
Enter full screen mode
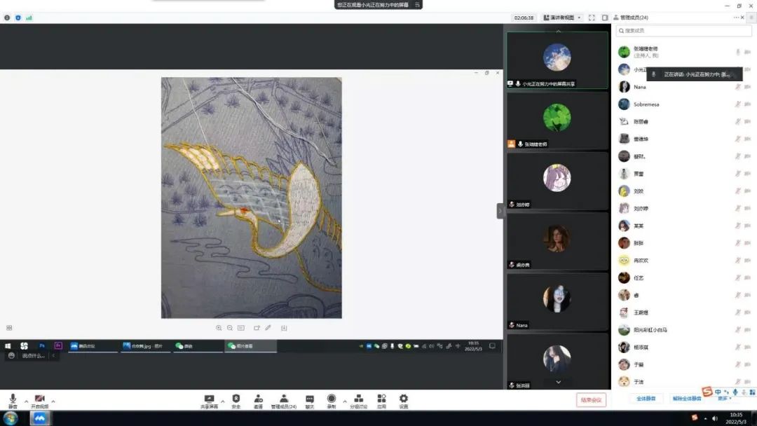[592, 18]
